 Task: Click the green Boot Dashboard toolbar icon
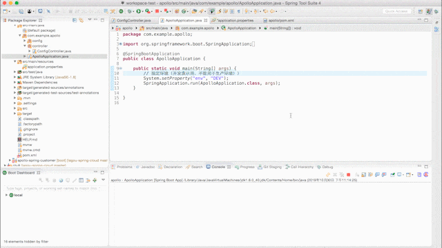(x=121, y=11)
